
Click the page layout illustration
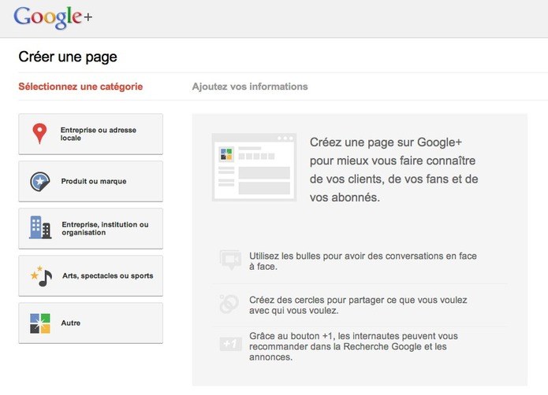tap(254, 168)
